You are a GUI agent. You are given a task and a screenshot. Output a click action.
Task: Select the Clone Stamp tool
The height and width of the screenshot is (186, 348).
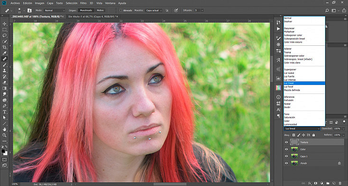(x=4, y=71)
